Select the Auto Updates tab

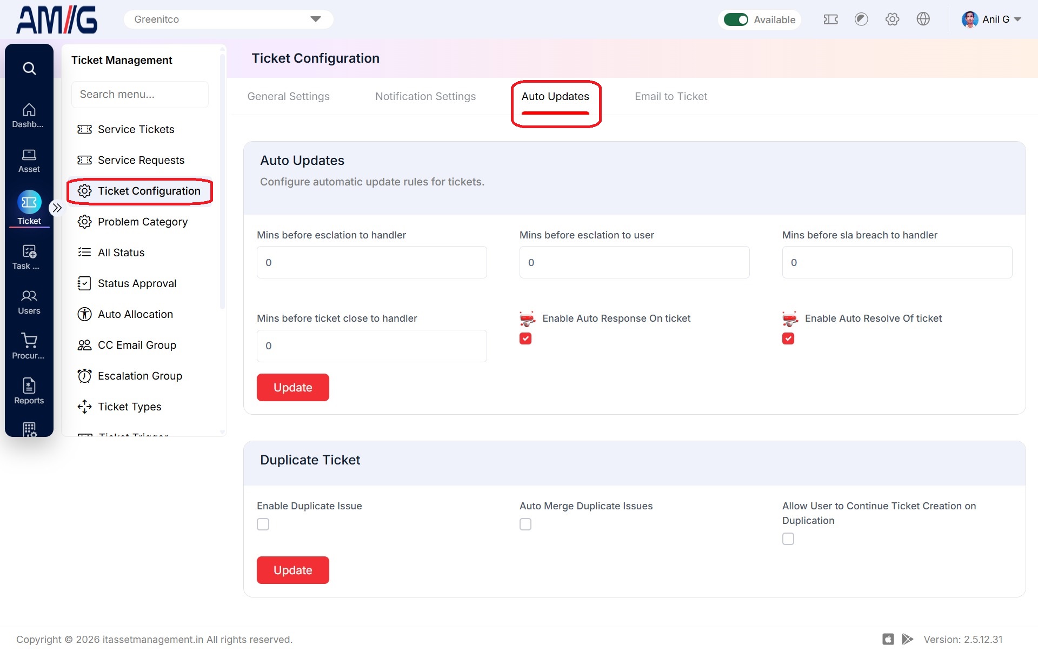pyautogui.click(x=555, y=96)
